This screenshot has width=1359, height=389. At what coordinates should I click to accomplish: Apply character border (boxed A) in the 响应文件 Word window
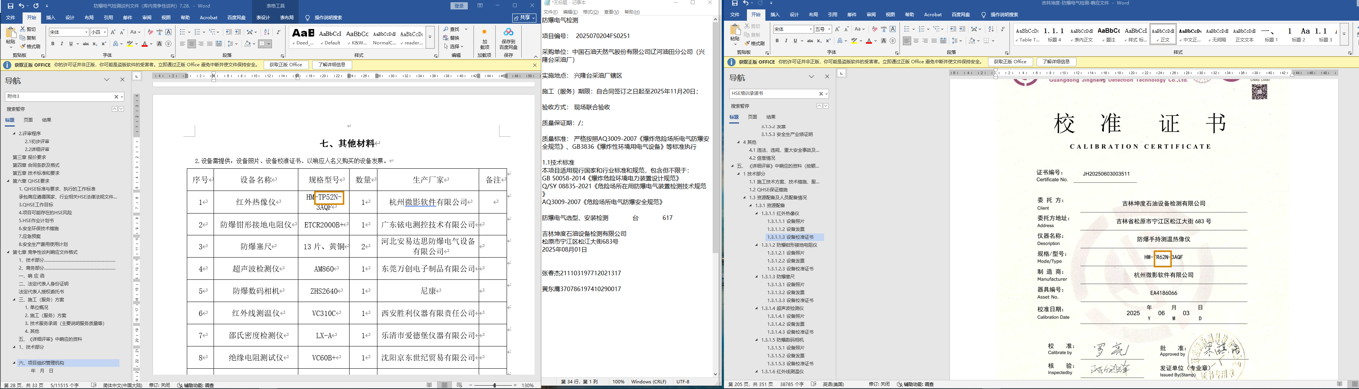[893, 29]
